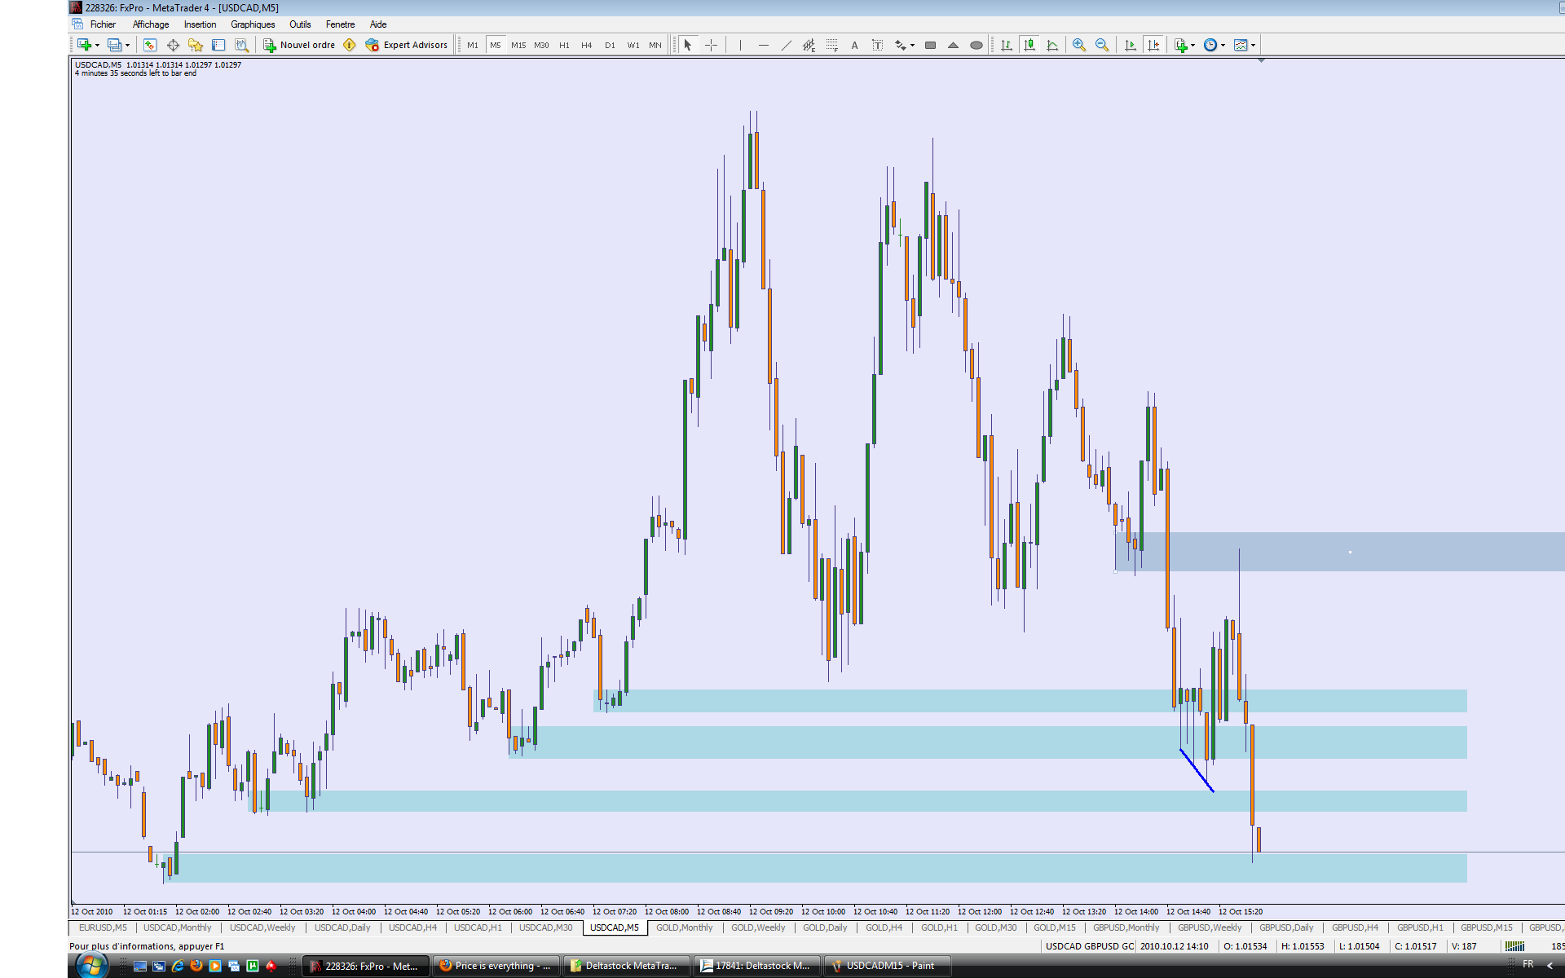Select the Trendline drawing tool

point(786,45)
